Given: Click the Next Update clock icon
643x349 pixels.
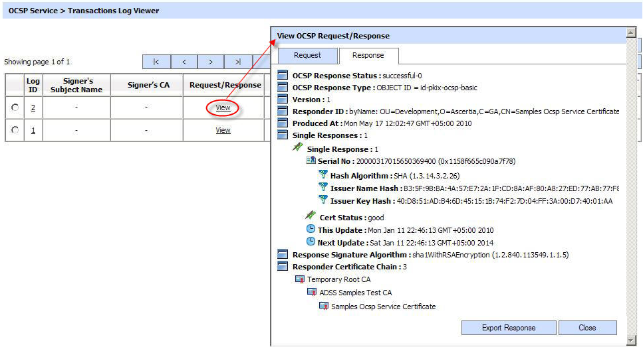Looking at the screenshot, I should [x=311, y=242].
